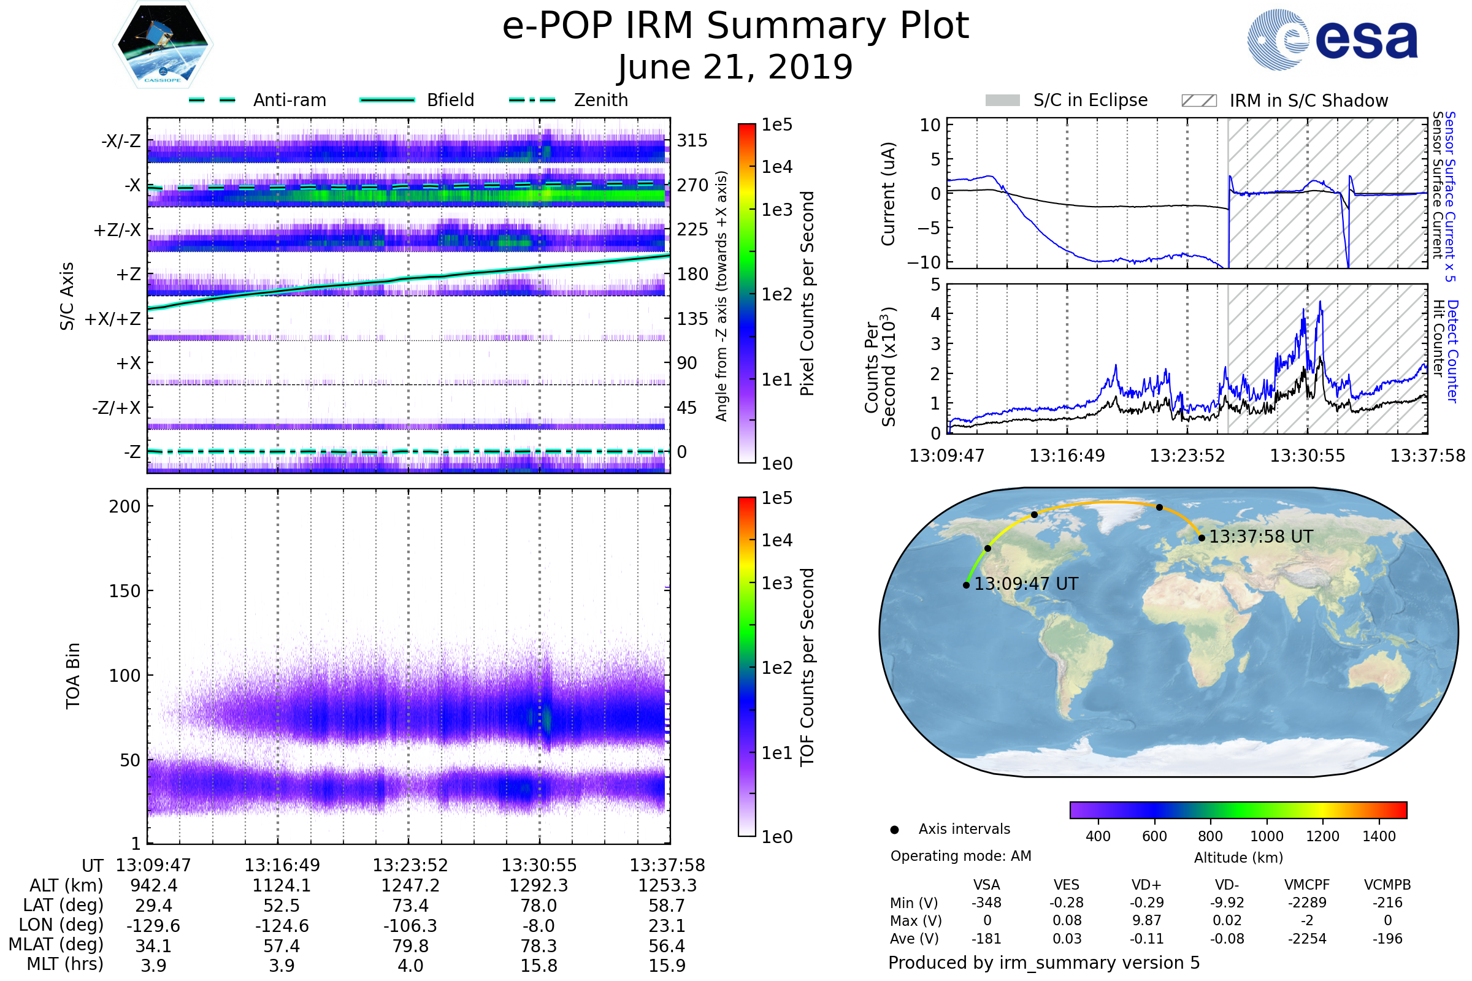The height and width of the screenshot is (981, 1472).
Task: Click the 13:09:47 UT map start dot
Action: 967,585
